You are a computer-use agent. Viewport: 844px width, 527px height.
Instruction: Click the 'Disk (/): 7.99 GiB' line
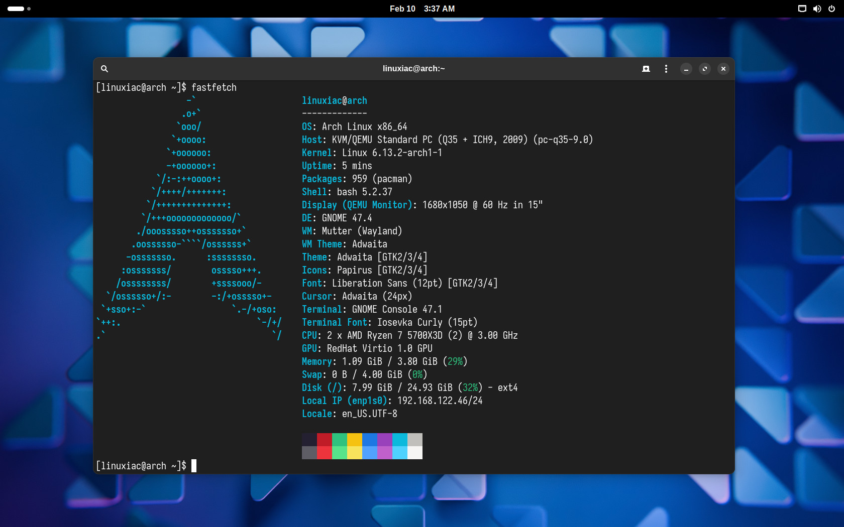point(410,387)
